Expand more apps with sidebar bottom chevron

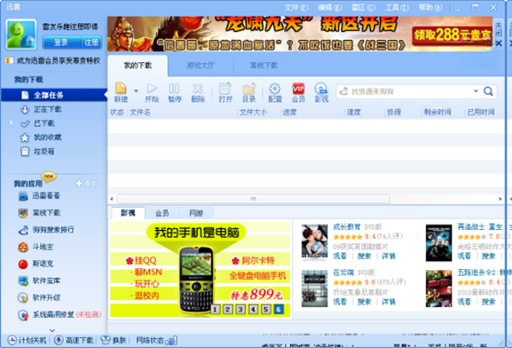52,330
